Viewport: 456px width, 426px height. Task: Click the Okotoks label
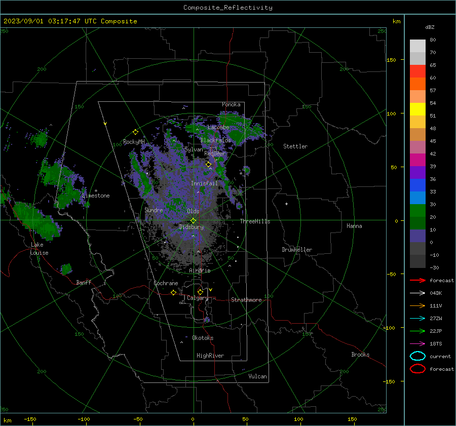pyautogui.click(x=203, y=338)
